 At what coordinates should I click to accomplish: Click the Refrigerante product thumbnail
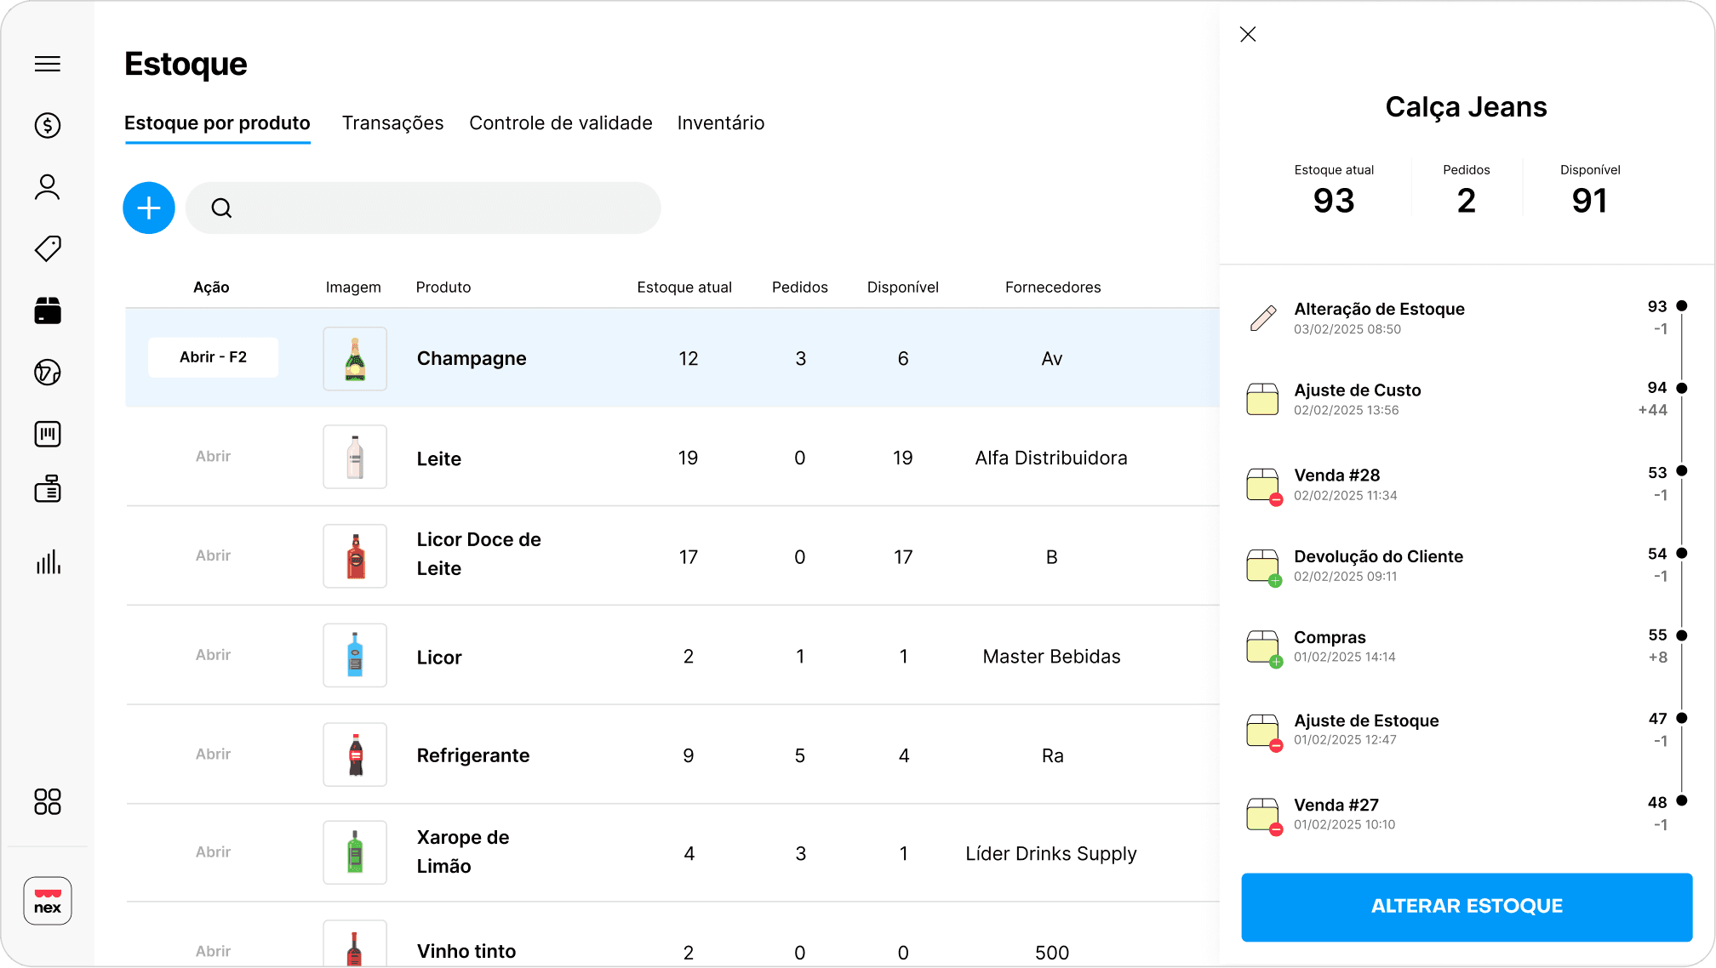tap(355, 754)
